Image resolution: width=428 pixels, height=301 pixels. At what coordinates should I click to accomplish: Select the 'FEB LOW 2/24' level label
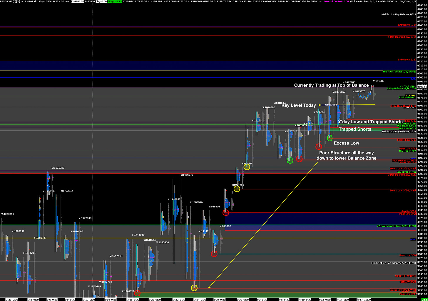pos(408,282)
